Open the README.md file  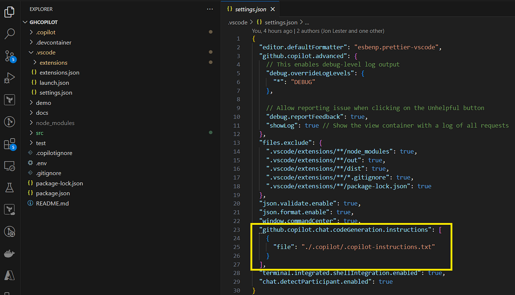tap(52, 203)
